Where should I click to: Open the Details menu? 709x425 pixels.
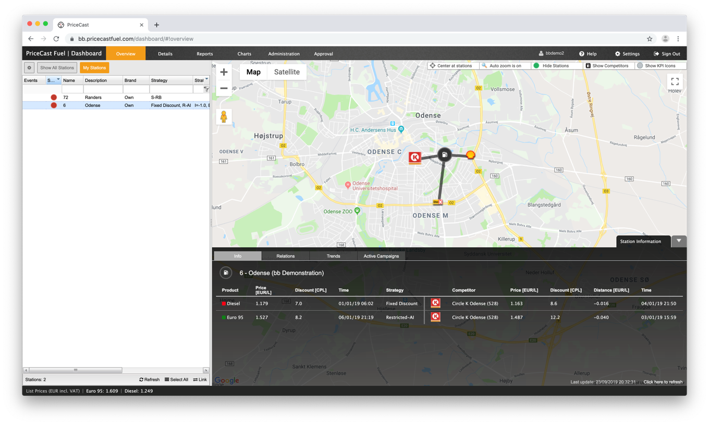pos(165,54)
